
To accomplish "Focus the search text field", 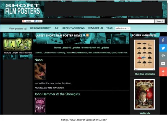I will pos(141,21).
